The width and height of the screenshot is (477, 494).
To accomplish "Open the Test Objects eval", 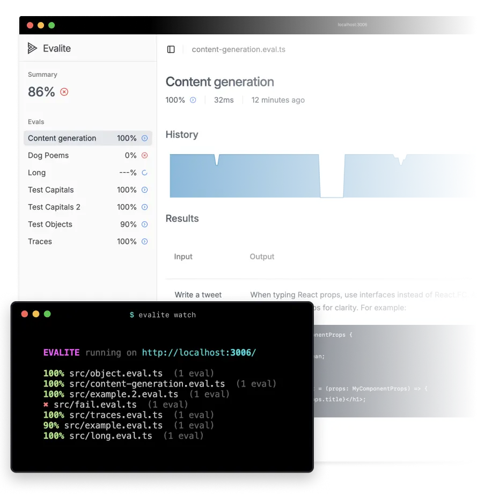I will (50, 224).
